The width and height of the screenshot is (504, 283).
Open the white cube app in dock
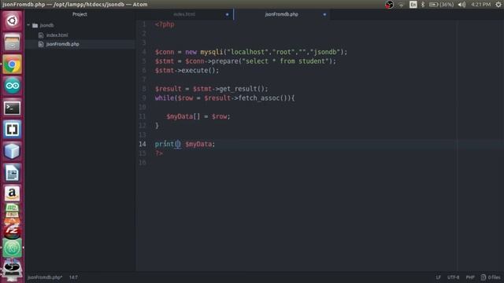tap(13, 151)
